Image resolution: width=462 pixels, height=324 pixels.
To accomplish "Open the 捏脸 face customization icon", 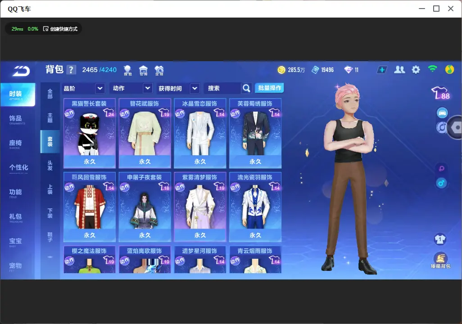I will (127, 70).
